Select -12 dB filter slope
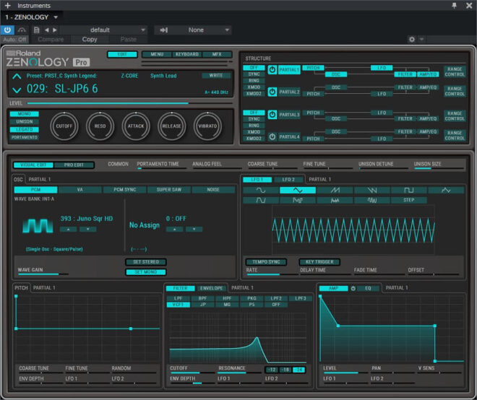The height and width of the screenshot is (400, 477). (272, 370)
